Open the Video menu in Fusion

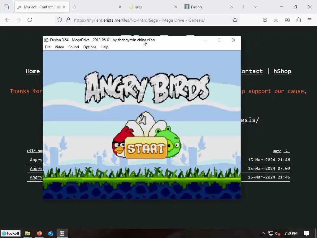point(59,47)
